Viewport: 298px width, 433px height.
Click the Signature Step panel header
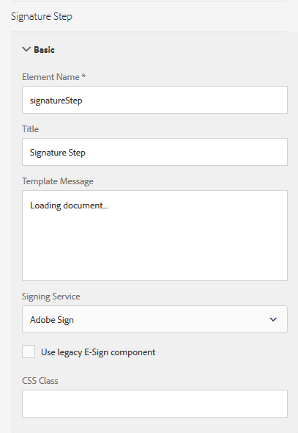tap(42, 16)
